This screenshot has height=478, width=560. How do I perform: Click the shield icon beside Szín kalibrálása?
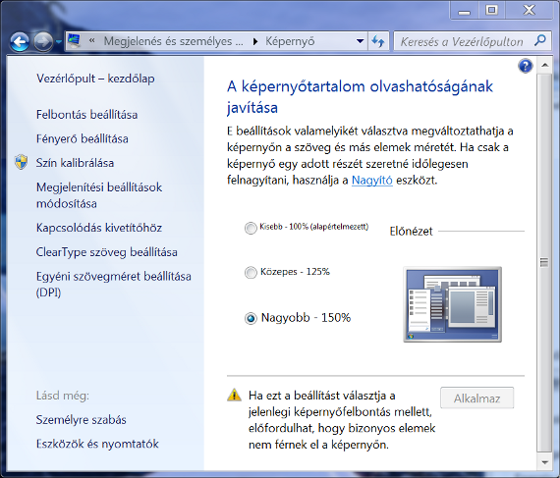21,162
